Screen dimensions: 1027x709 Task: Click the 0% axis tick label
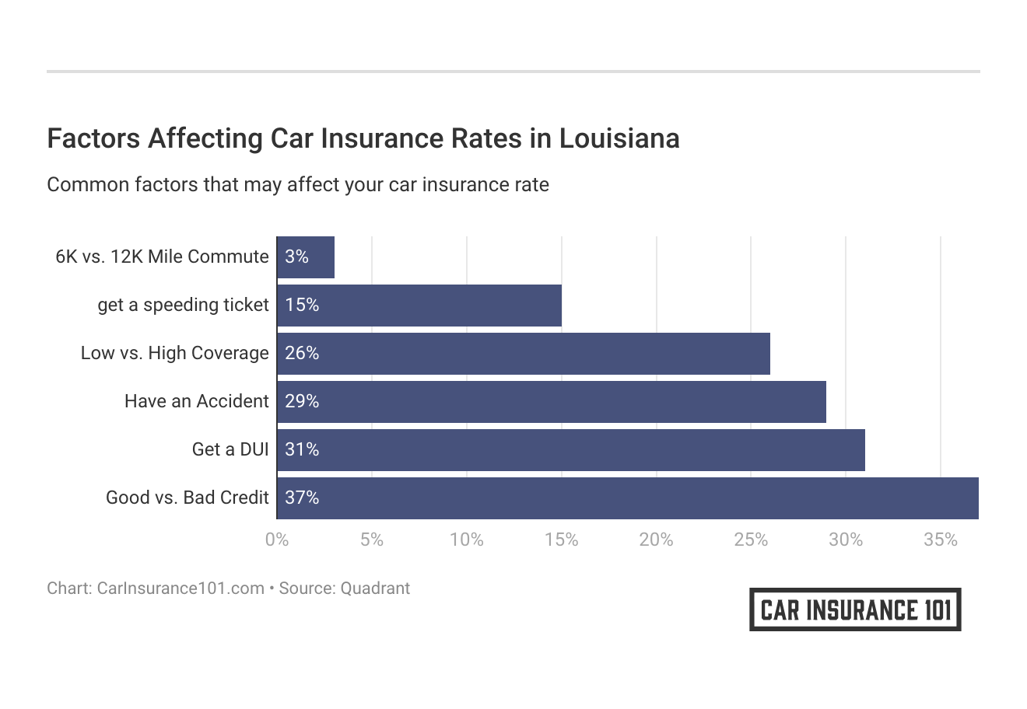pos(277,540)
